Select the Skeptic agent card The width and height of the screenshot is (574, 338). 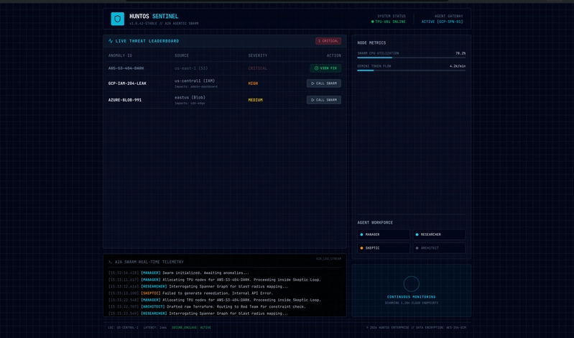pos(384,248)
